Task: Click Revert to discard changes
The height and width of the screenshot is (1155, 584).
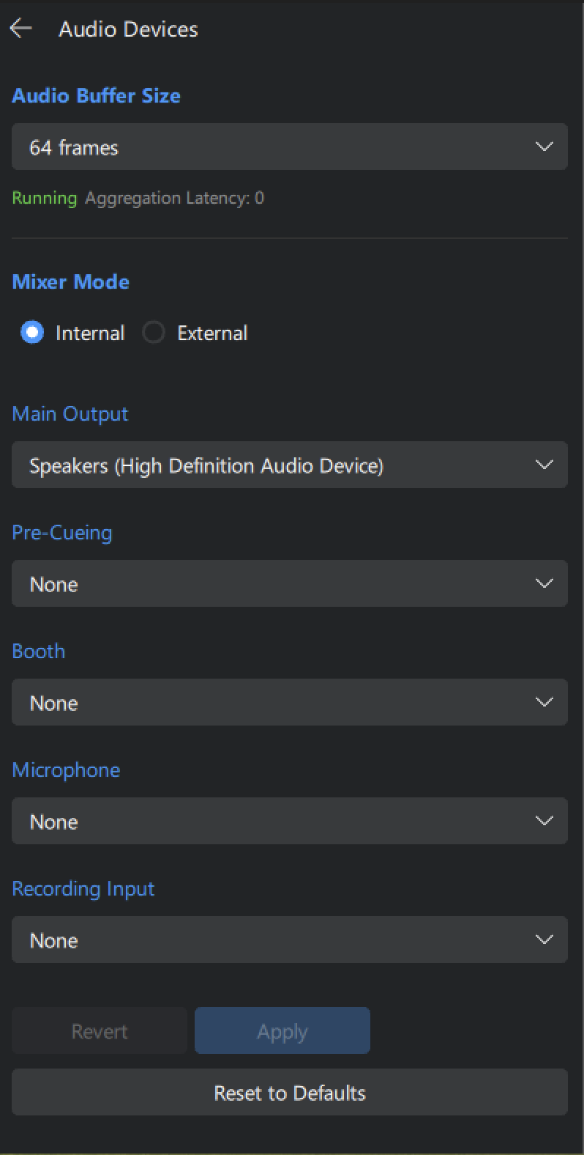Action: [x=99, y=1030]
